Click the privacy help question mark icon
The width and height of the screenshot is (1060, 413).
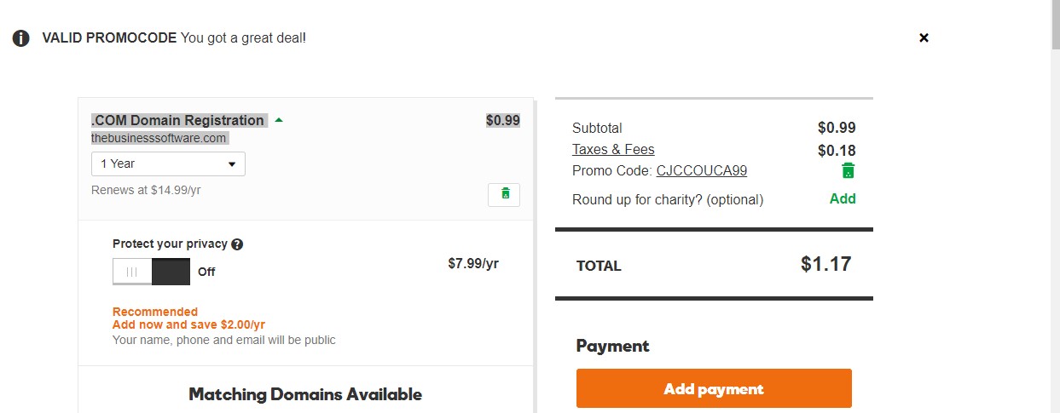[237, 244]
